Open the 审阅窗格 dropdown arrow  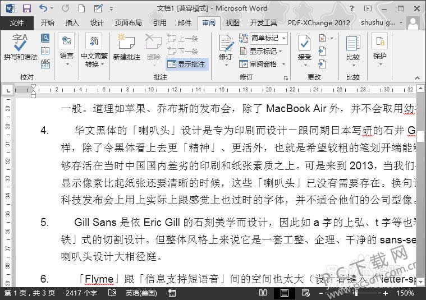pyautogui.click(x=283, y=64)
